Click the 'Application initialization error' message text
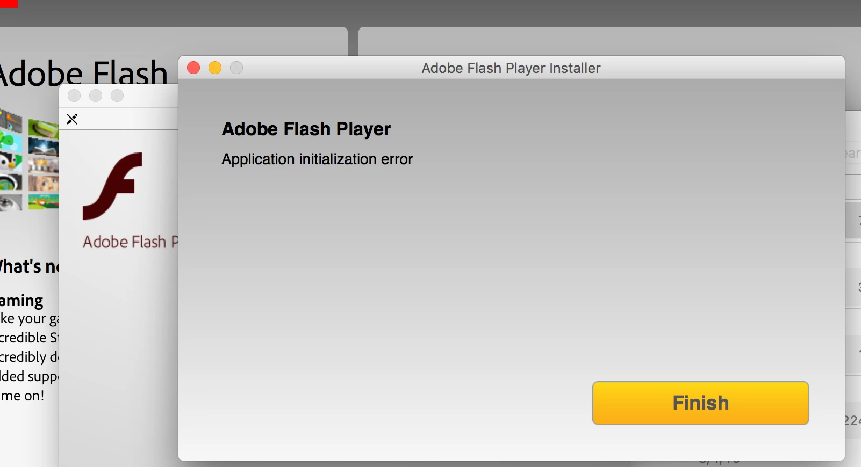The width and height of the screenshot is (861, 467). coord(317,159)
